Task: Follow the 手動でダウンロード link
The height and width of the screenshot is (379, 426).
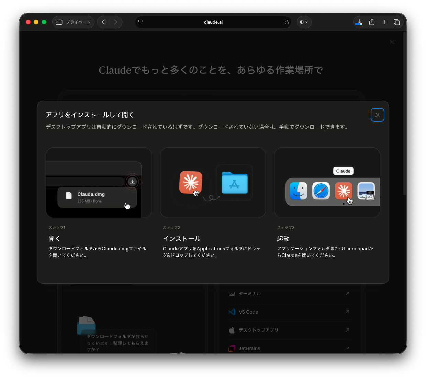Action: pos(302,127)
